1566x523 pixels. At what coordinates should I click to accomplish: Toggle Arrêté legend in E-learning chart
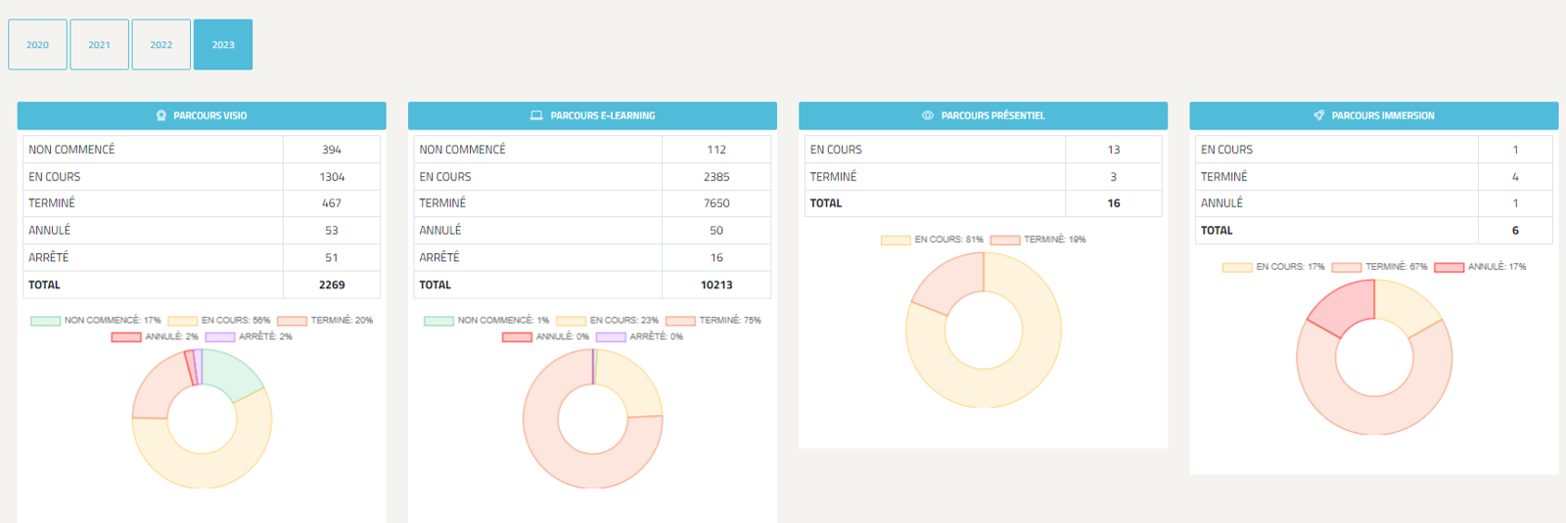click(640, 336)
